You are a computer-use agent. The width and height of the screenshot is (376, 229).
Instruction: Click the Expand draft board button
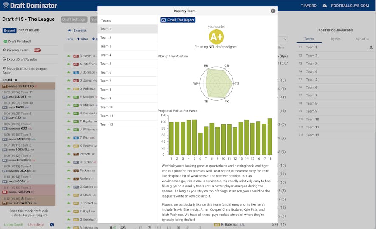tap(9, 31)
